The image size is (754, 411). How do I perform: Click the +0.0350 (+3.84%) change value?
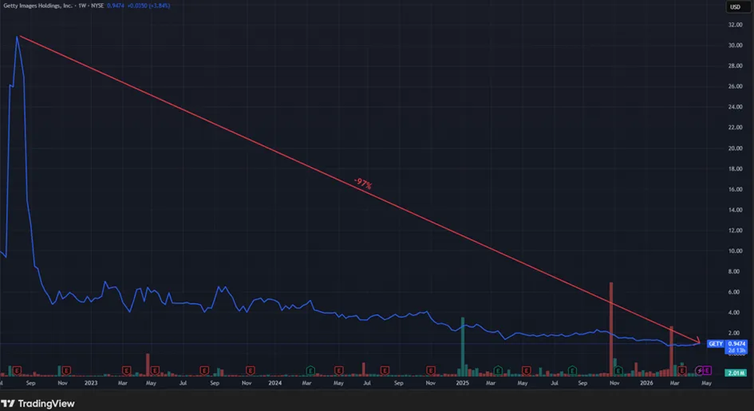148,6
